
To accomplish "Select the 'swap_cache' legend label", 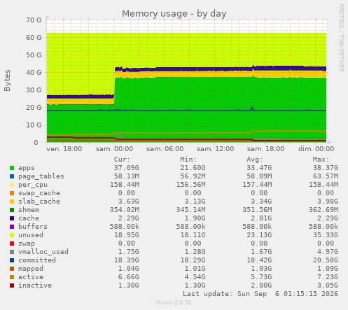I will click(x=39, y=193).
